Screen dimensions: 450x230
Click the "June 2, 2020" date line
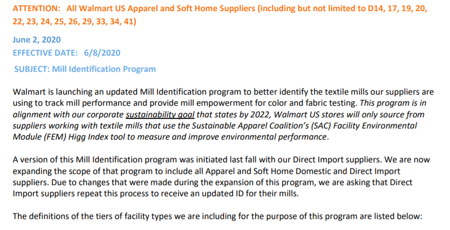[x=37, y=40]
